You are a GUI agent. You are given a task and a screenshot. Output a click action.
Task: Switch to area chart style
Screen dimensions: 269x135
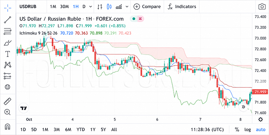(119, 7)
